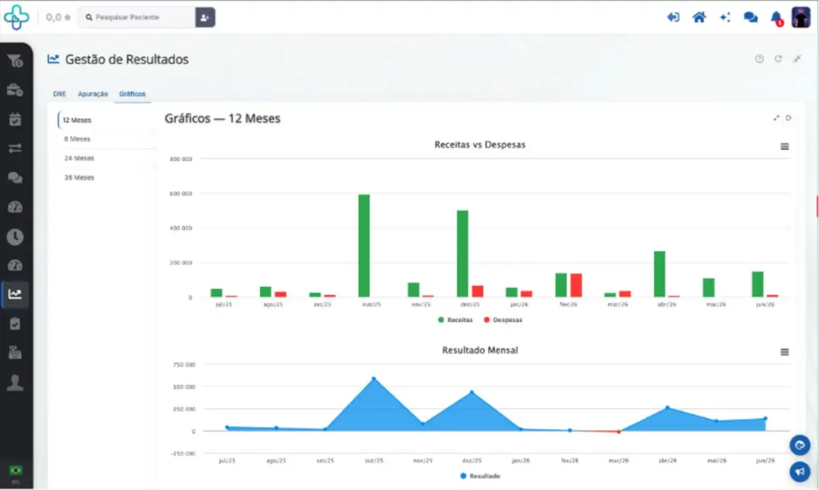Select the 24 Meses period
The image size is (819, 490).
(78, 158)
